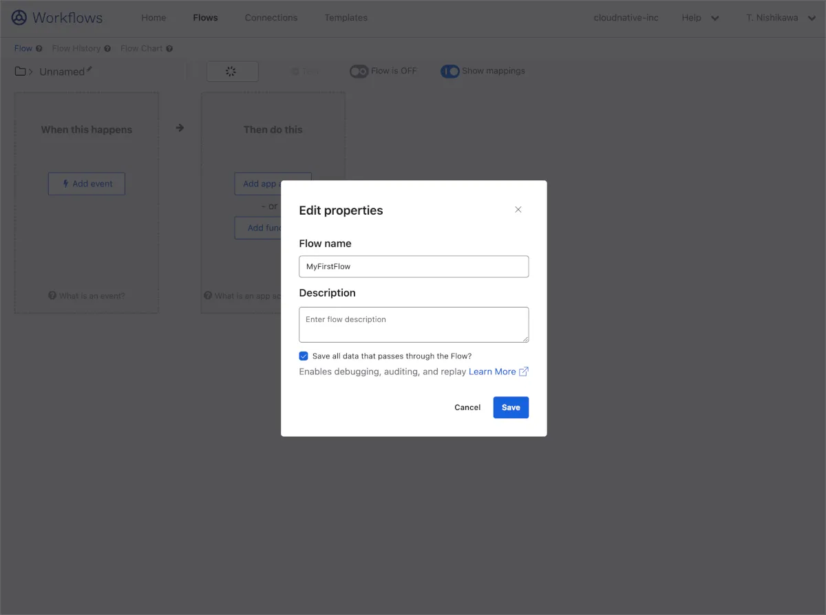Viewport: 826px width, 615px height.
Task: Click the help icon beside Flow History
Action: (x=107, y=49)
